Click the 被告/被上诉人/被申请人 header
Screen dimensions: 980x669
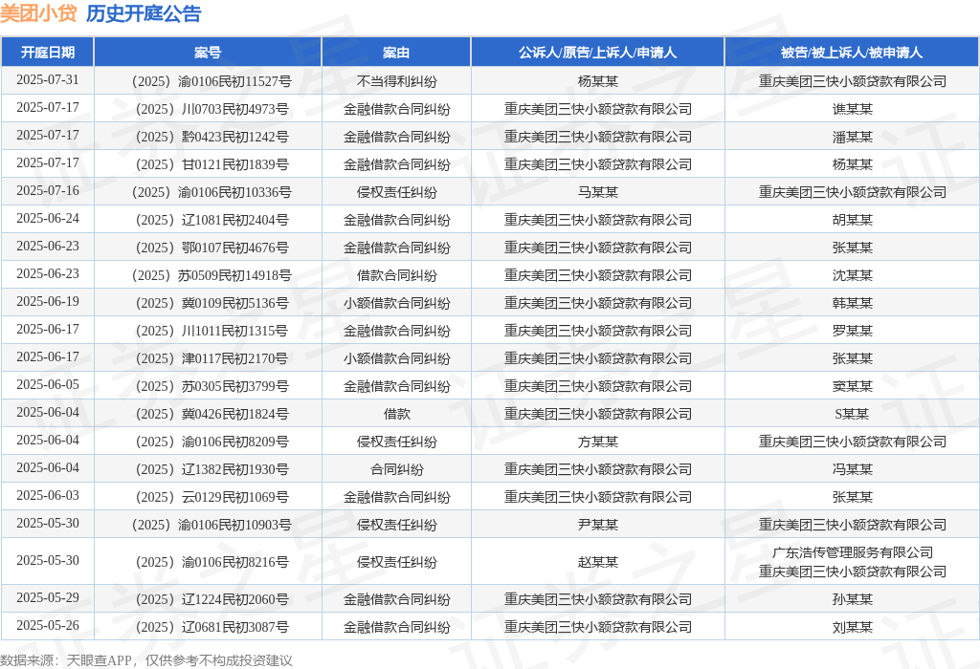coord(852,53)
